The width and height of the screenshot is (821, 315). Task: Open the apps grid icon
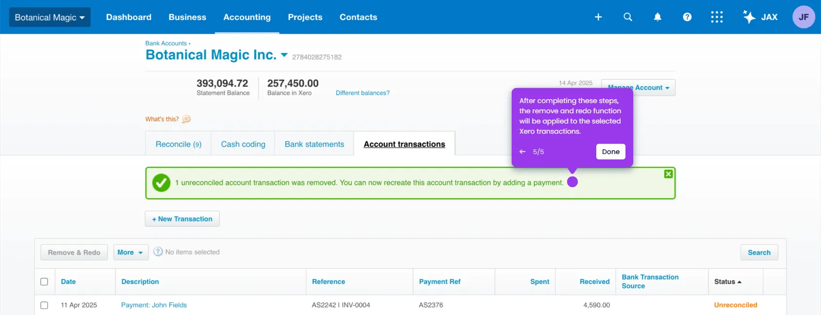[x=717, y=17]
